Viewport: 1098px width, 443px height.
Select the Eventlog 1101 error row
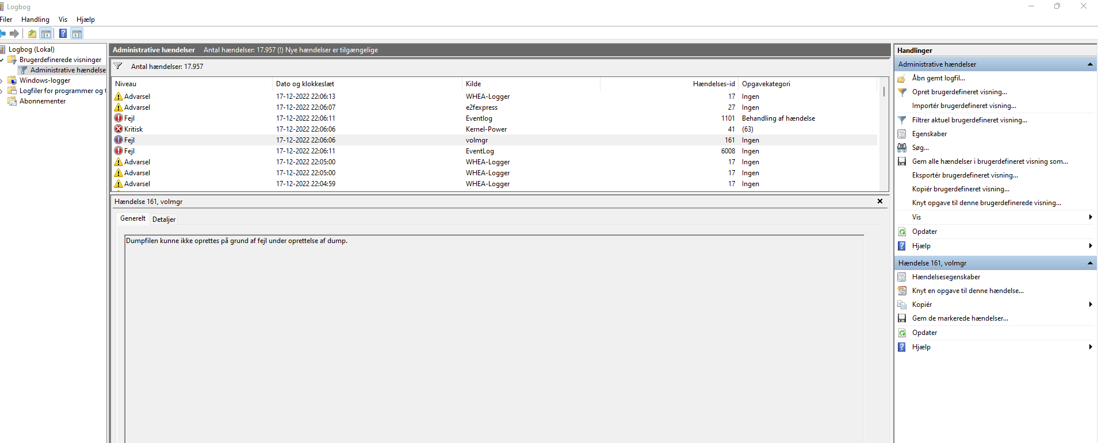(495, 118)
